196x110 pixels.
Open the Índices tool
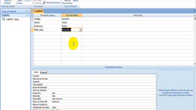click(76, 1)
